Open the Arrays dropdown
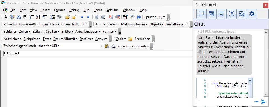This screenshot has height=107, width=269. tap(101, 39)
